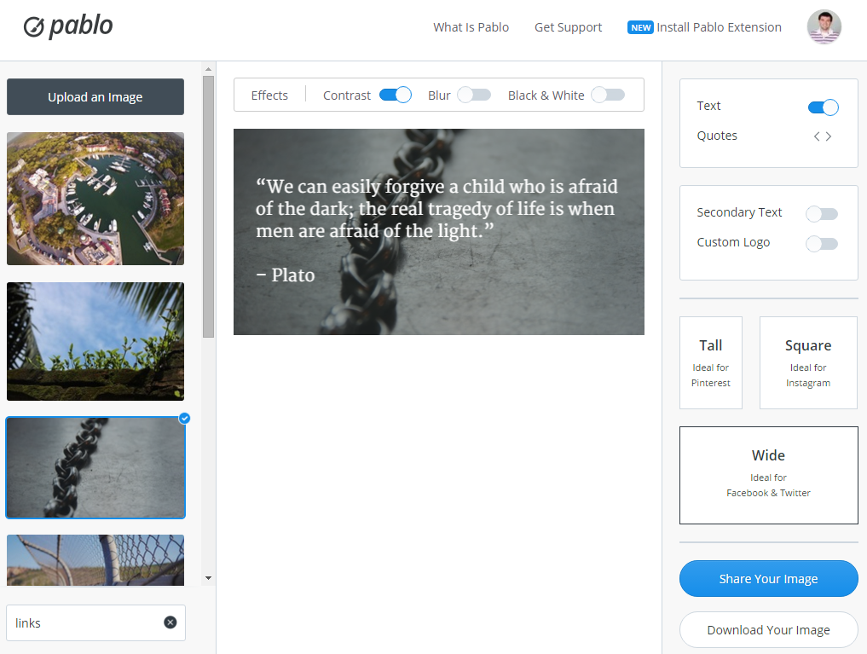This screenshot has width=867, height=654.
Task: Switch to Square Instagram format
Action: (807, 362)
